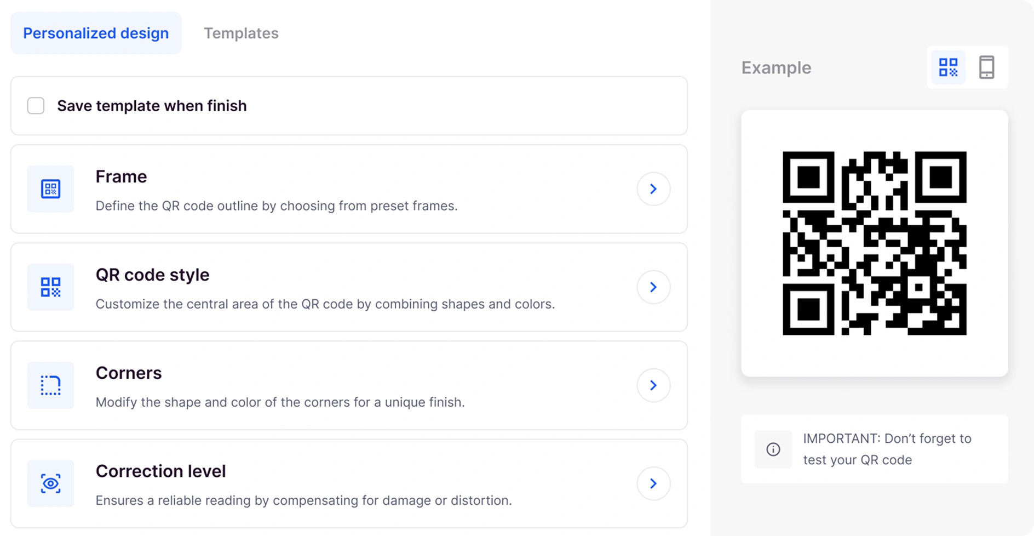Select the Personalized design tab
This screenshot has height=536, width=1034.
(x=96, y=33)
